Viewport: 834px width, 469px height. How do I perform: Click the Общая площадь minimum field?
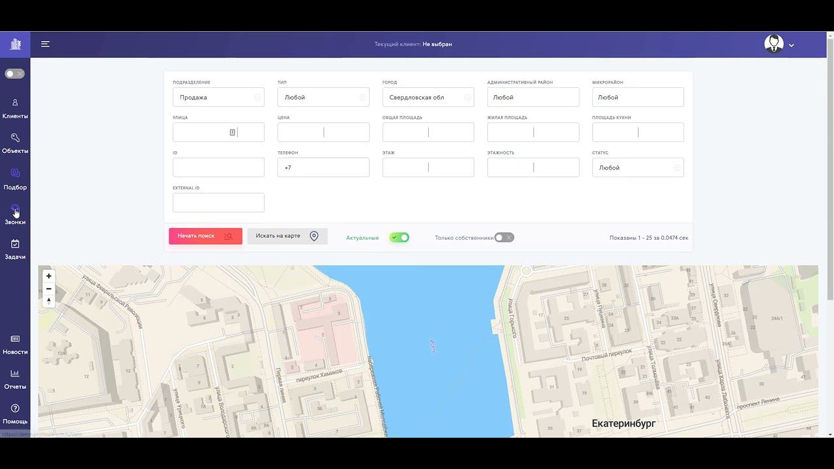(405, 132)
